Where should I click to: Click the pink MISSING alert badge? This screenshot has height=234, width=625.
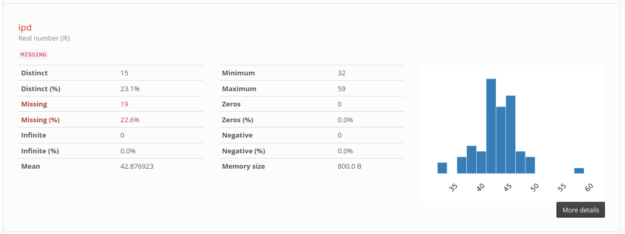33,54
